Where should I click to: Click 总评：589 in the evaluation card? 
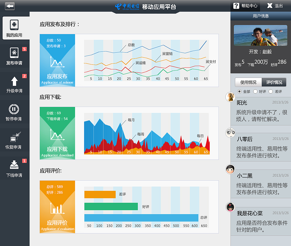55,187
